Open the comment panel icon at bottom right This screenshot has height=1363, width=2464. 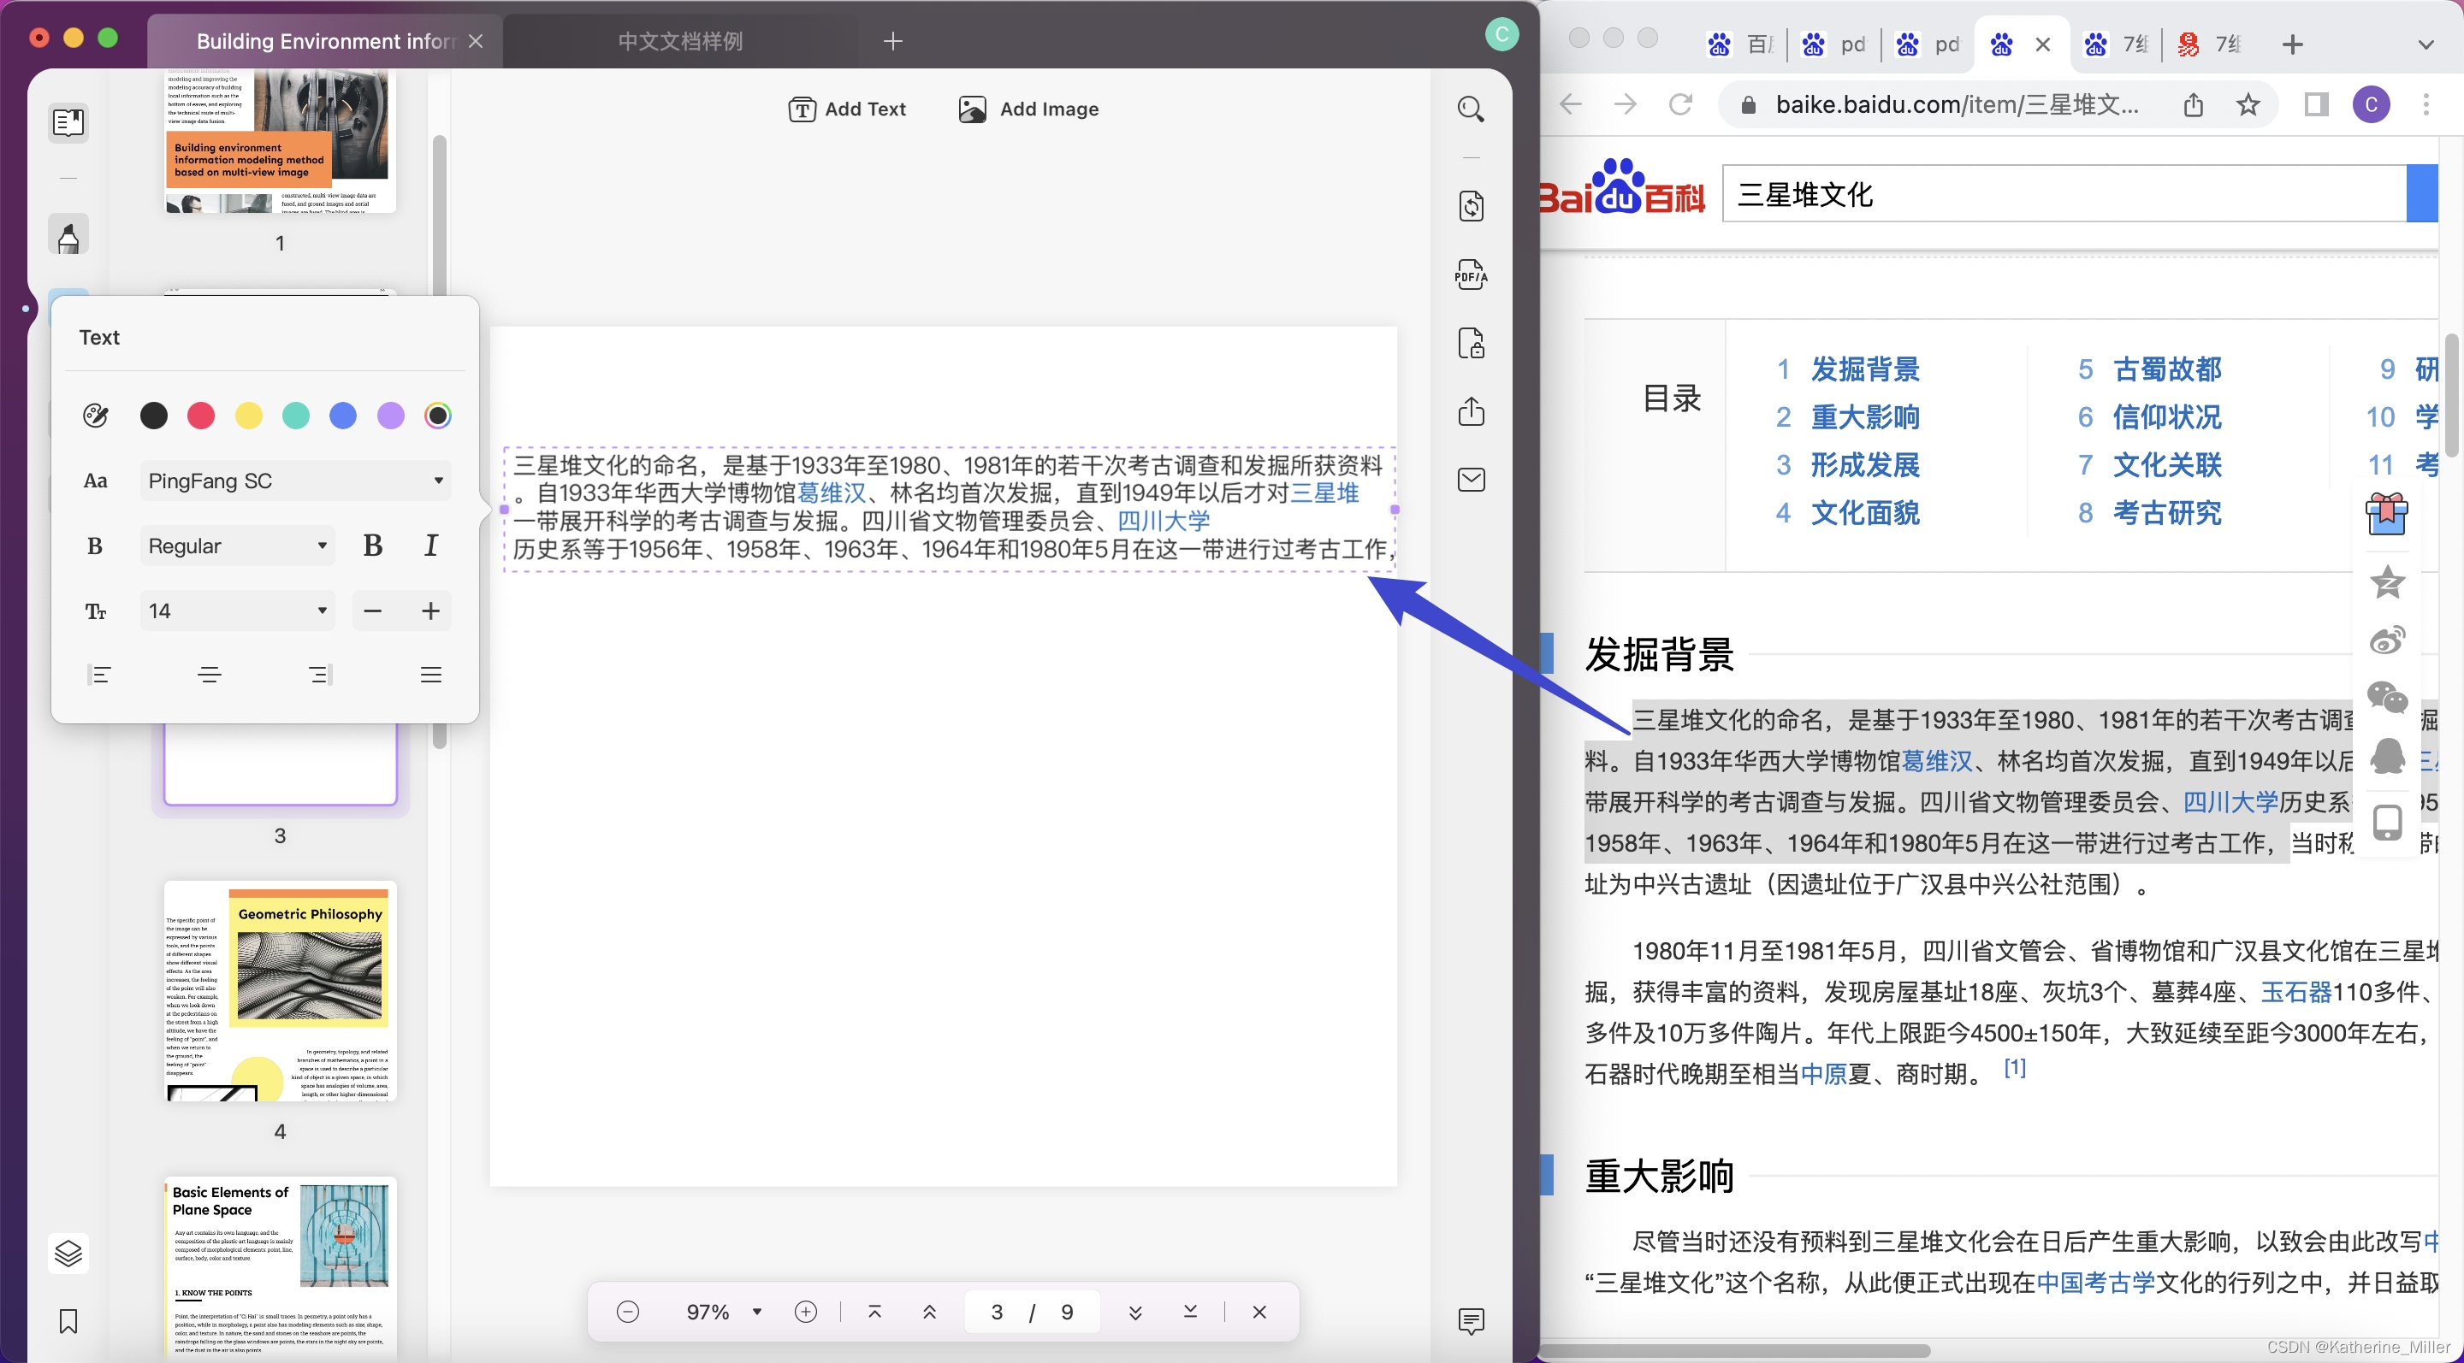coord(1470,1321)
